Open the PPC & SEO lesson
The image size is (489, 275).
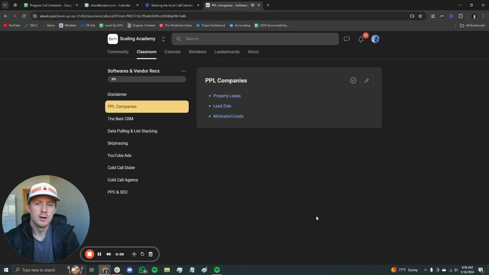(147, 192)
